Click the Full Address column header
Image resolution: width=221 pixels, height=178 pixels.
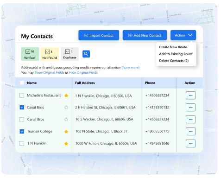[x=85, y=83]
